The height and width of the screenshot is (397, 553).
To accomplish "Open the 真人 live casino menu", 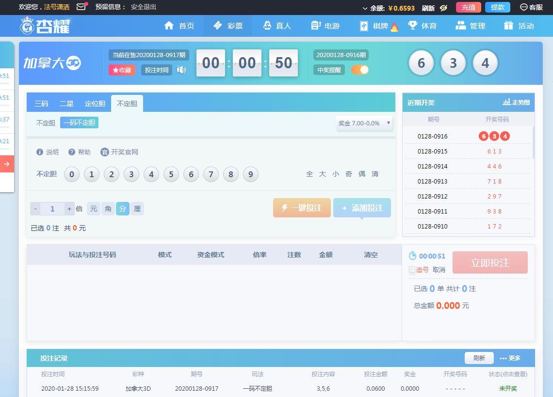I will click(277, 26).
